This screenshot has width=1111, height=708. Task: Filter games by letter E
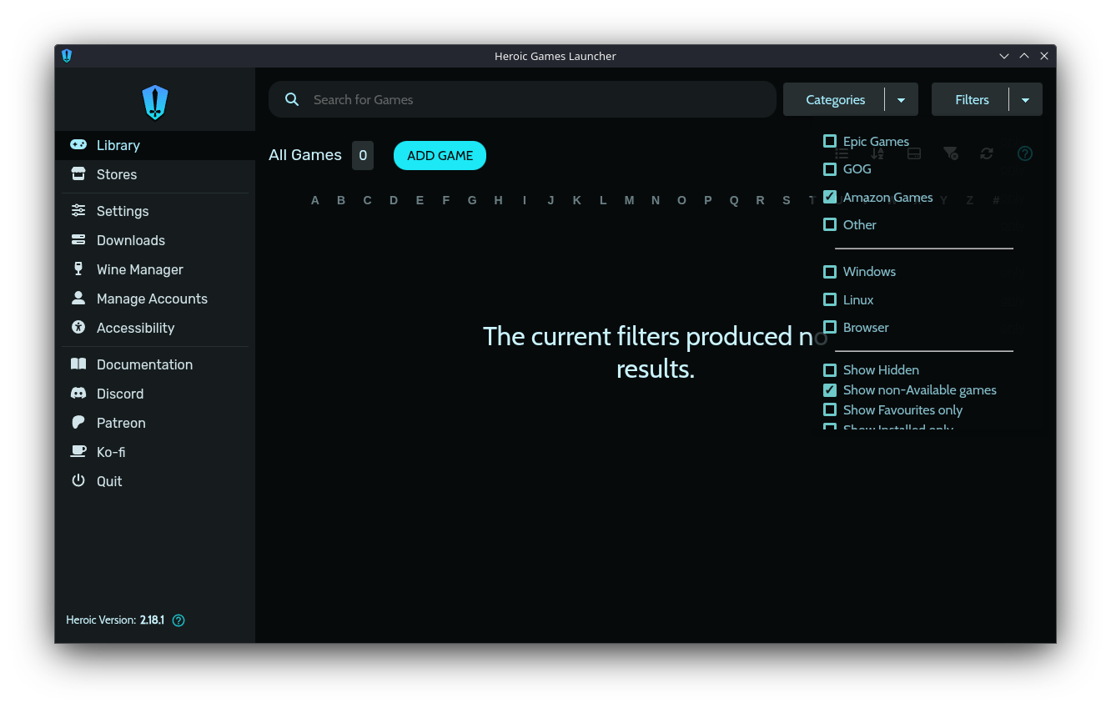click(x=420, y=200)
